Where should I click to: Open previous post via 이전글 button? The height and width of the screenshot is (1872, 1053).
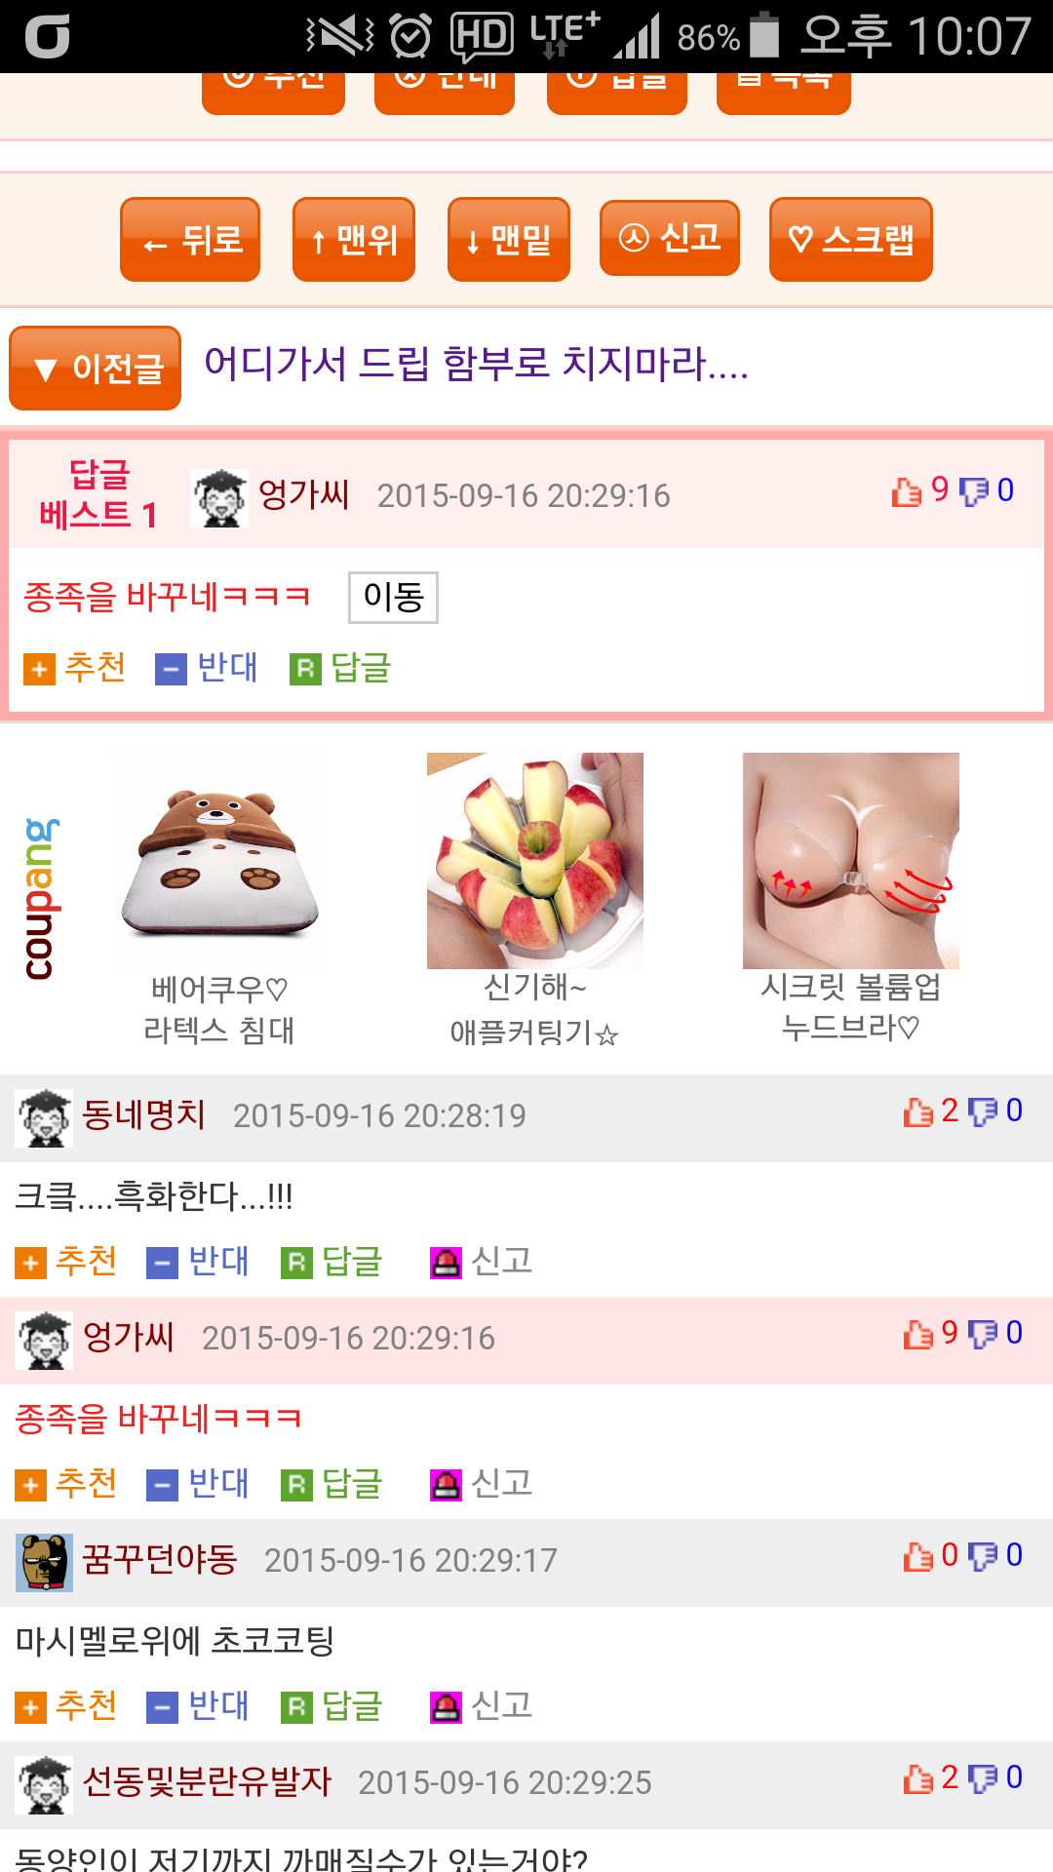point(96,369)
